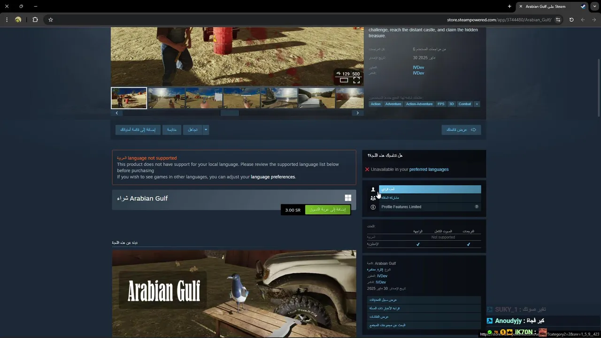
Task: Click the 3D tag
Action: click(x=452, y=104)
